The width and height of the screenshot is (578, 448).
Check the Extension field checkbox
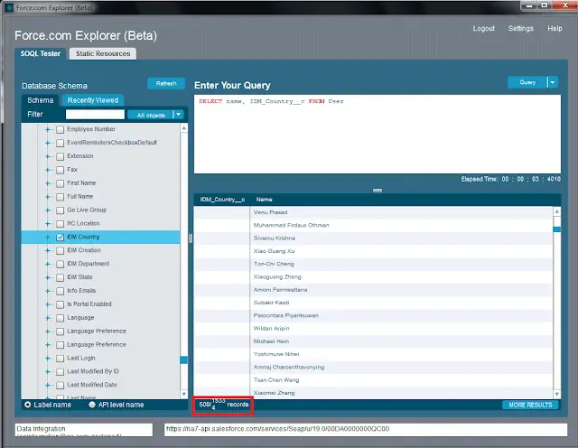(61, 156)
